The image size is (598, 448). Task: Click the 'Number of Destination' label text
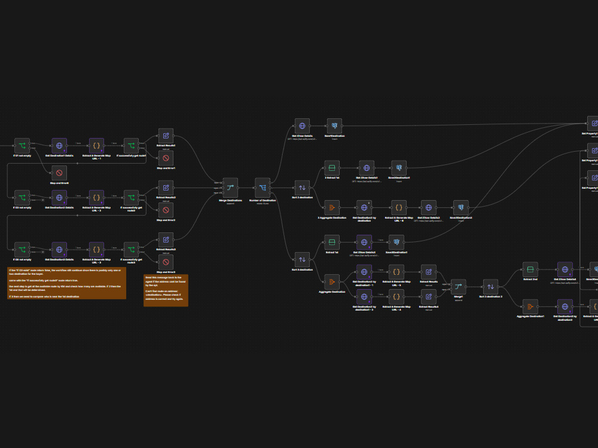(263, 200)
